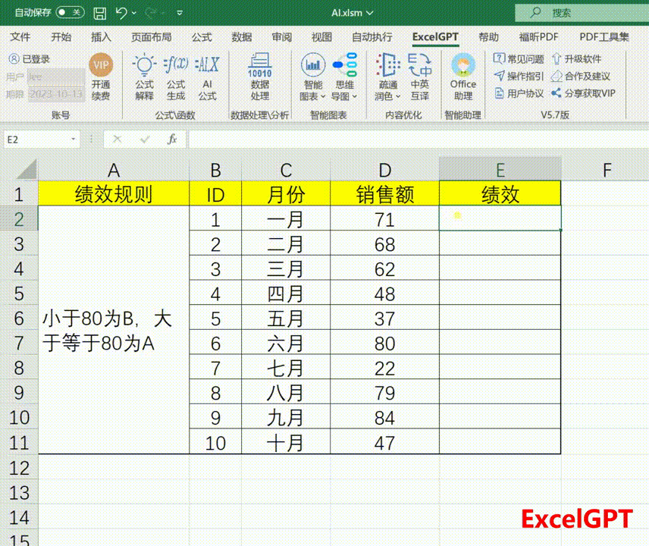Click the 已登录 account status icon

14,59
